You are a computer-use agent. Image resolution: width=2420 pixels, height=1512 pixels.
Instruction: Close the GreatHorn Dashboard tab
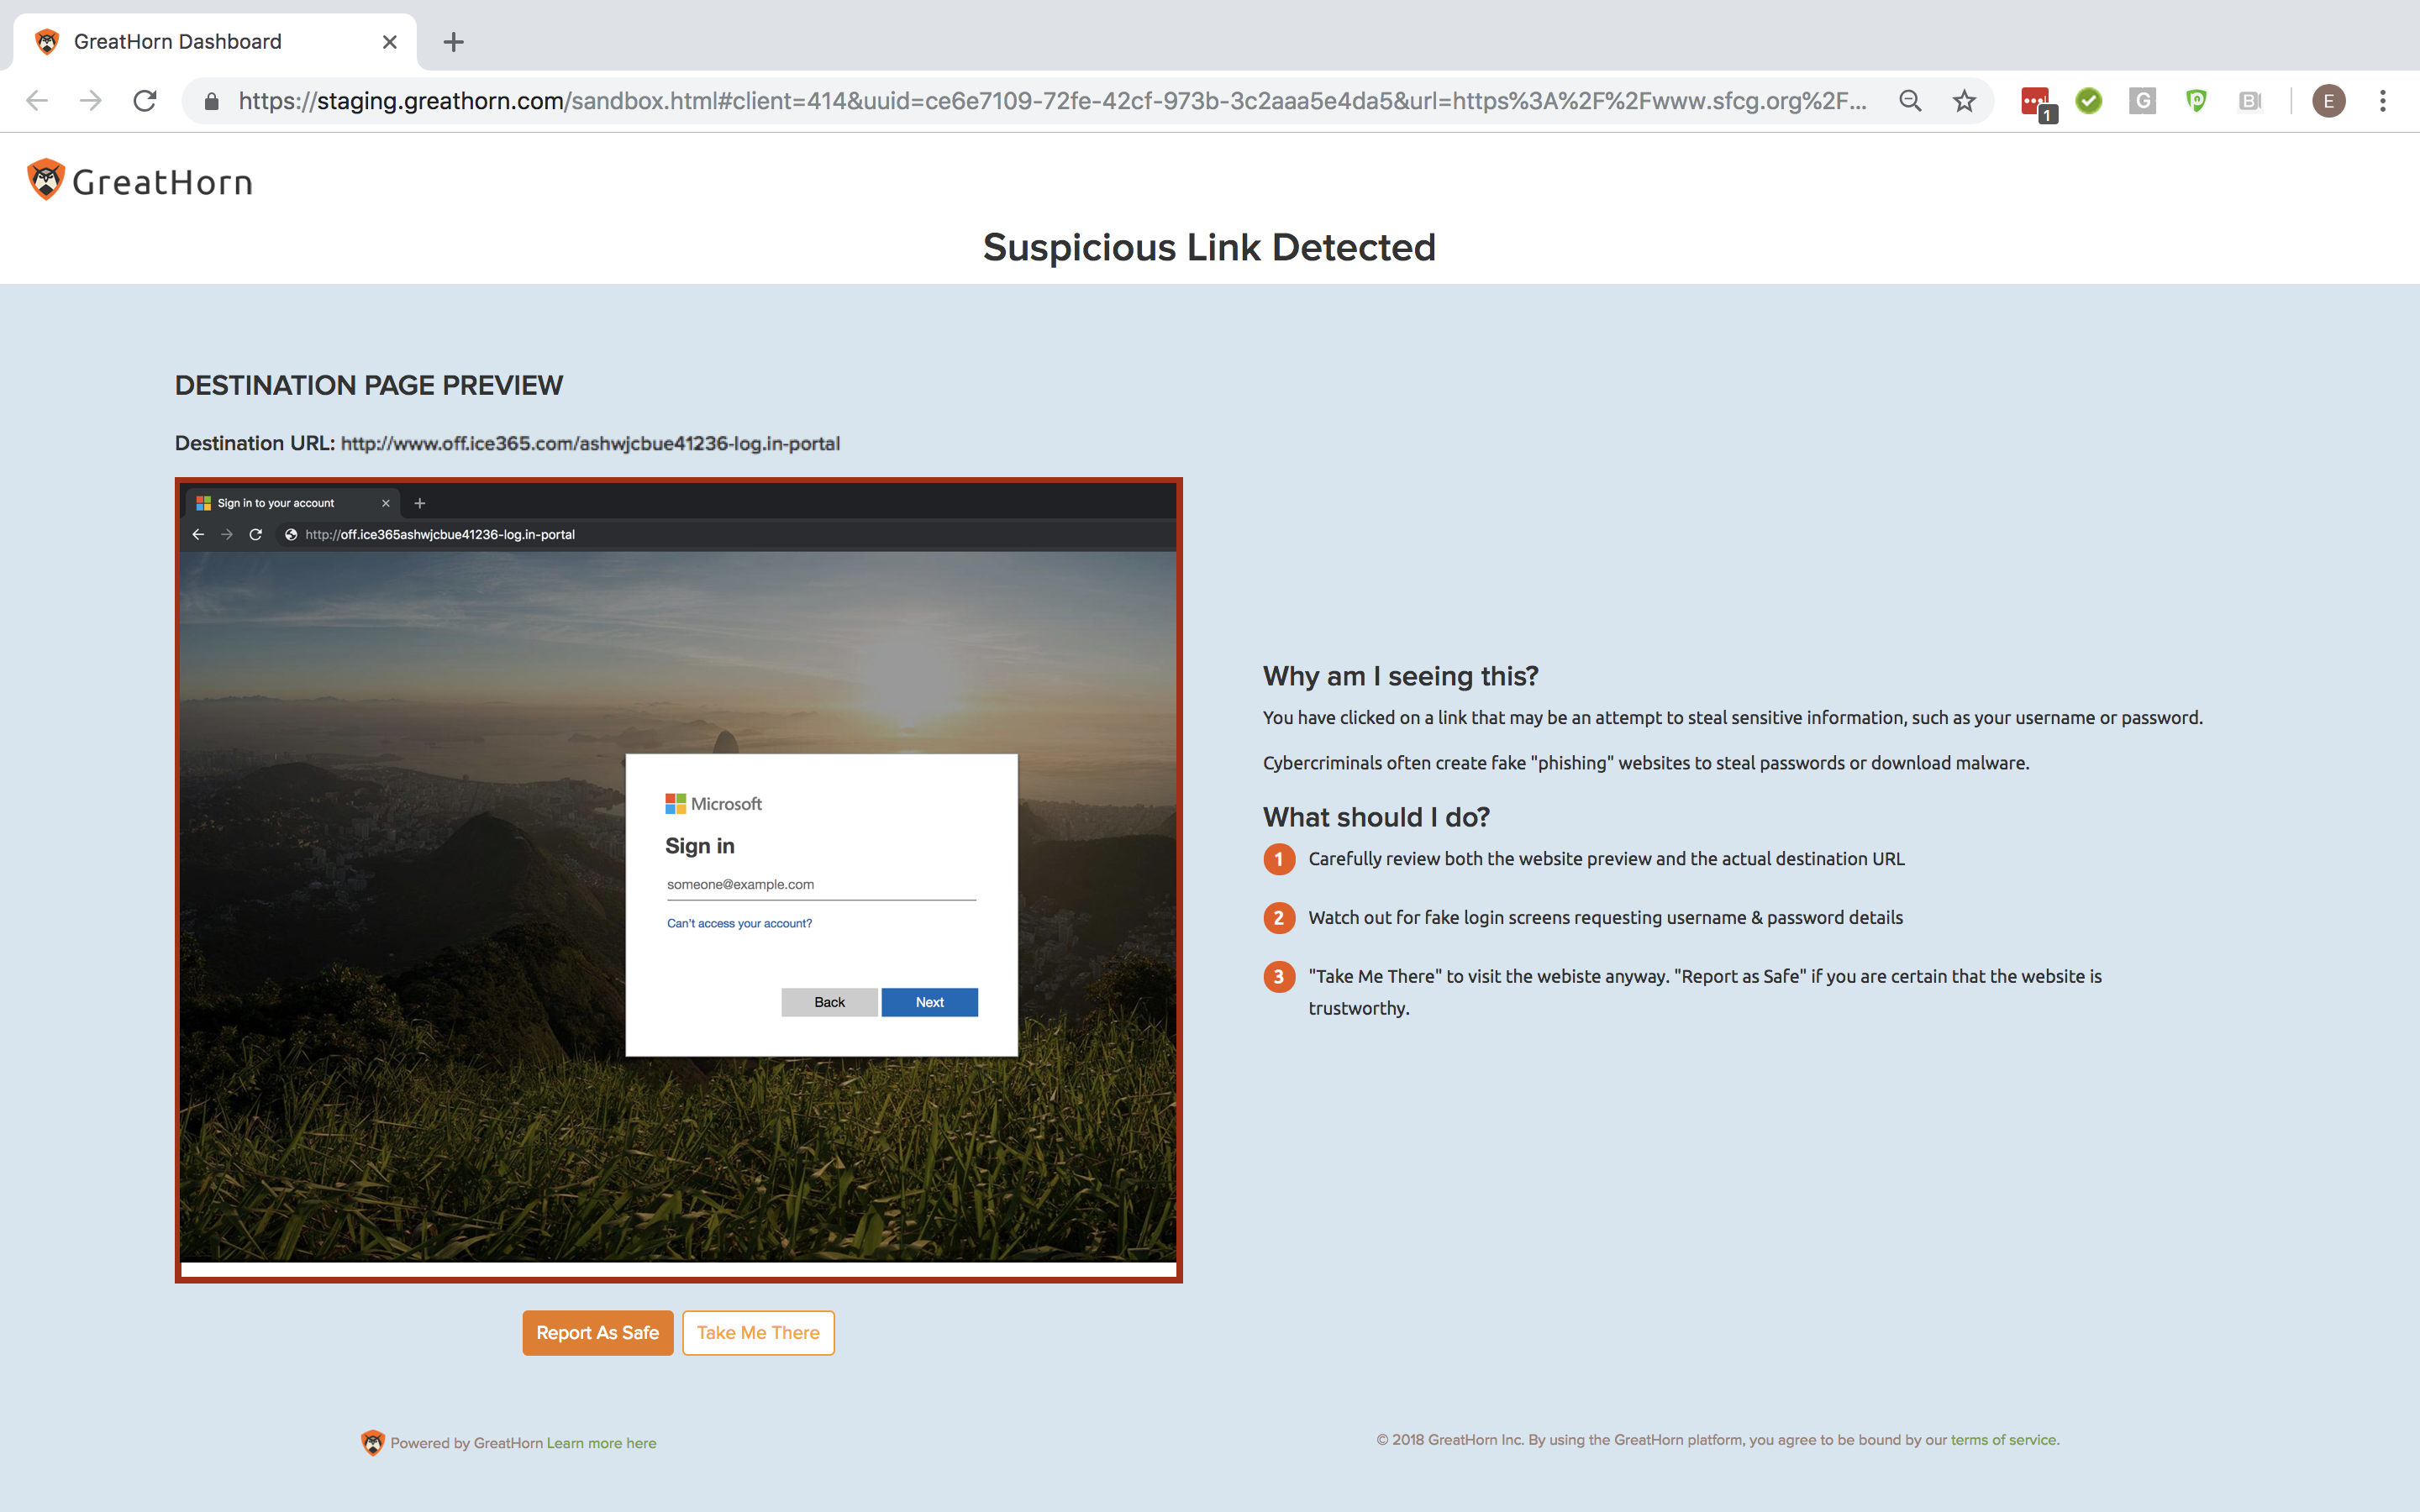[390, 42]
